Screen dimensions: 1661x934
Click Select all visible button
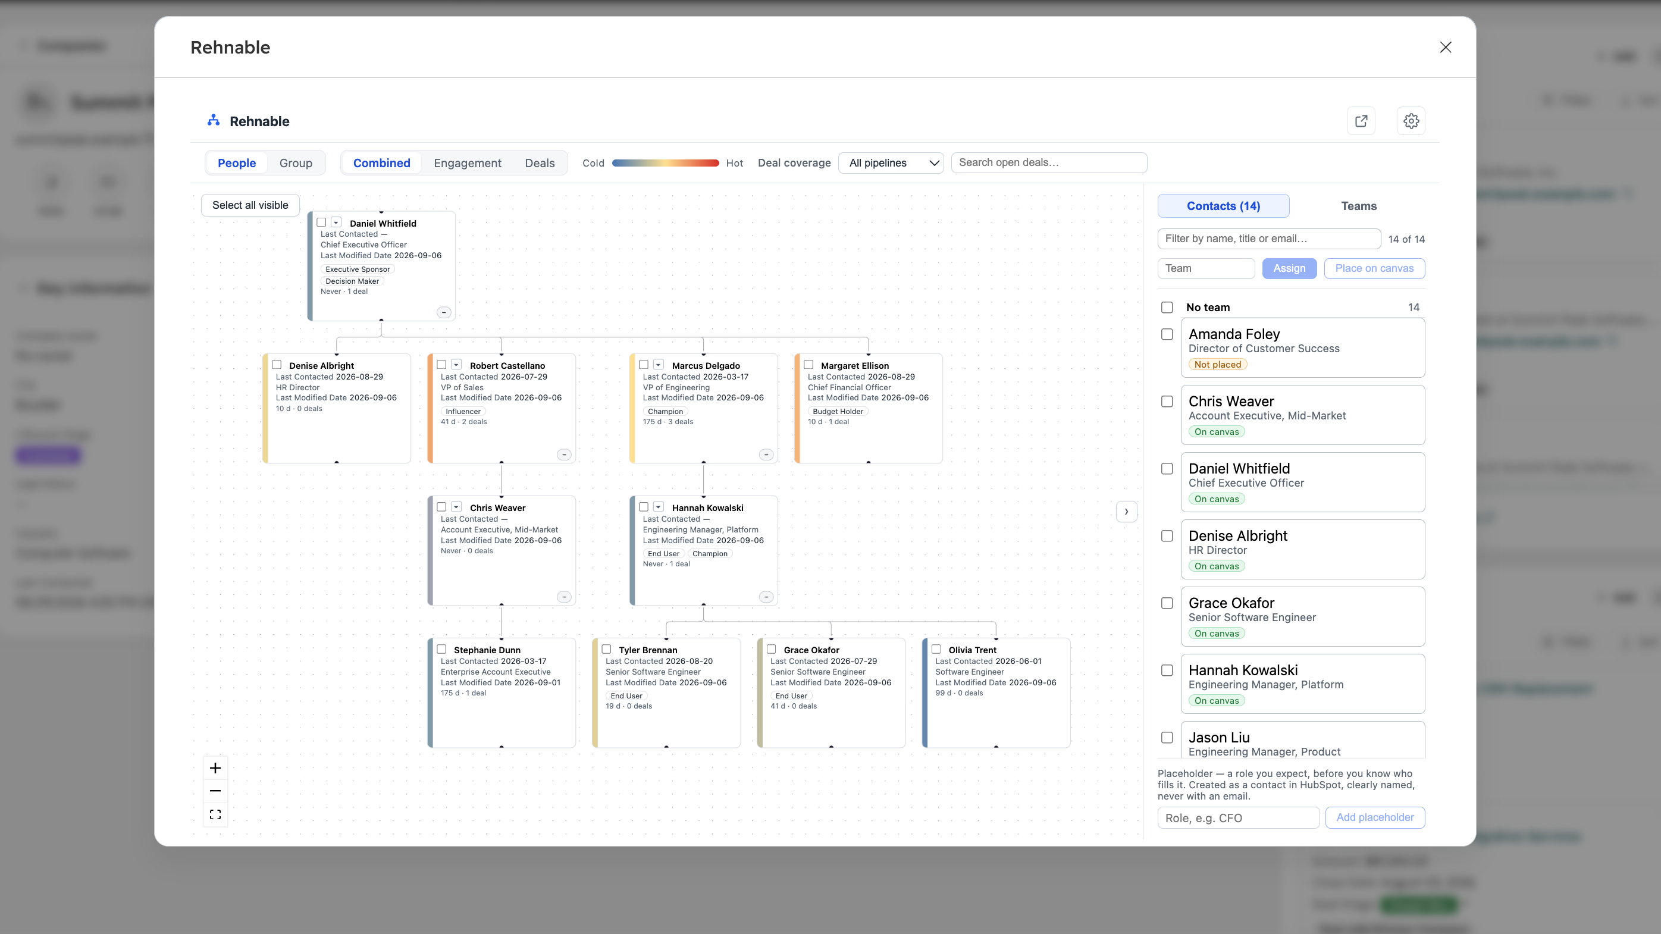tap(250, 205)
